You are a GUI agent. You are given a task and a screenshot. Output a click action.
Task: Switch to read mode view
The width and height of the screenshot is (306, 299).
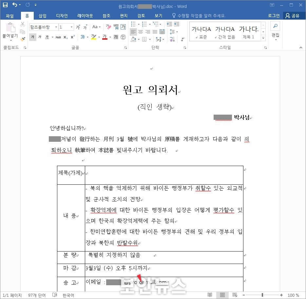coord(210,295)
